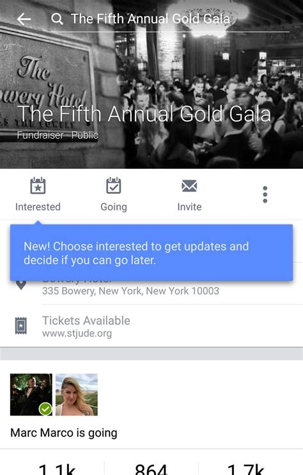Click the search magnifier icon
The height and width of the screenshot is (475, 303).
(x=57, y=19)
